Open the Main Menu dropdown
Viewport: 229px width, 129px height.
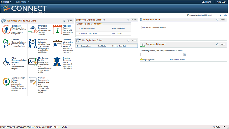point(23,2)
